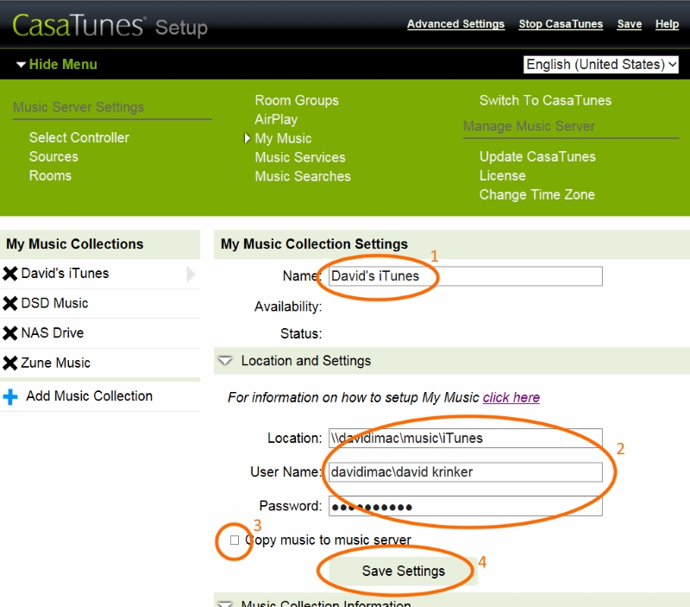Open the Help link
690x607 pixels.
tap(667, 24)
